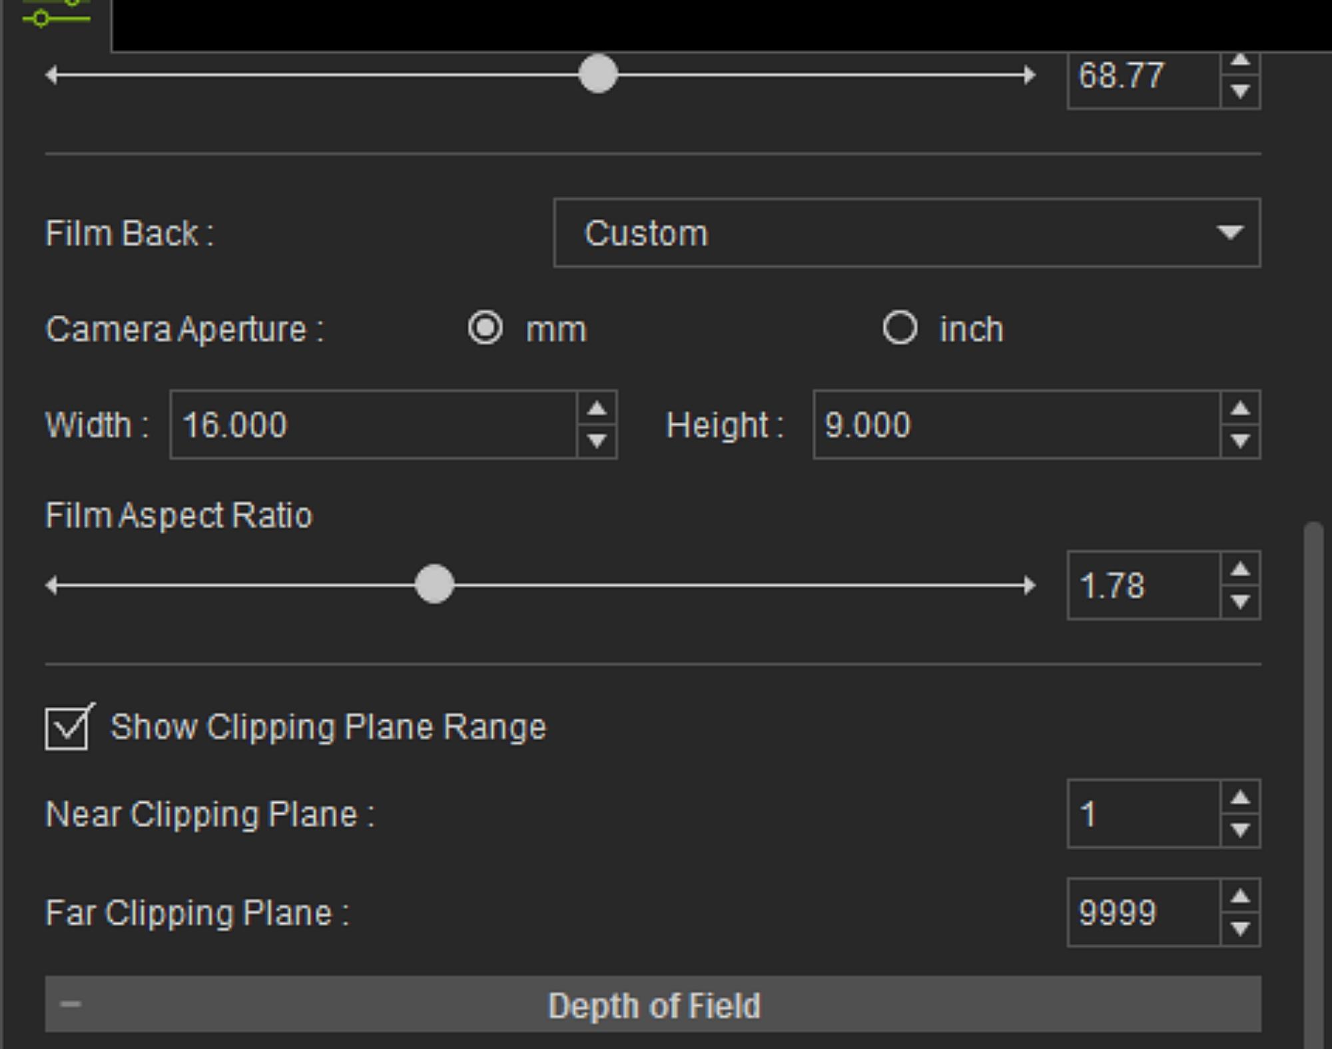Image resolution: width=1332 pixels, height=1049 pixels.
Task: Click left arrow of top slider
Action: click(51, 75)
